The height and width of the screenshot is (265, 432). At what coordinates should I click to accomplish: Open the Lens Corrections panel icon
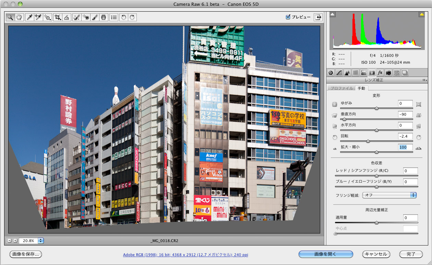pyautogui.click(x=372, y=73)
